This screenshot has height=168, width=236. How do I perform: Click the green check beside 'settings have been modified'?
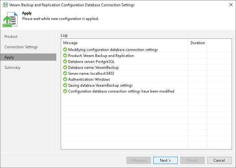tap(65, 91)
